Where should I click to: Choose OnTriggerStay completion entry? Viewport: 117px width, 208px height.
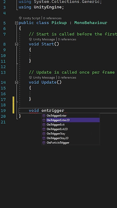point(71,133)
